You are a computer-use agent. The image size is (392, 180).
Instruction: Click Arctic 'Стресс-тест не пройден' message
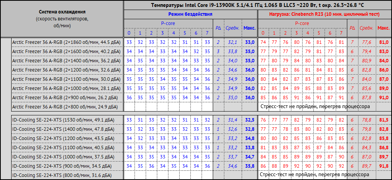tap(315, 107)
